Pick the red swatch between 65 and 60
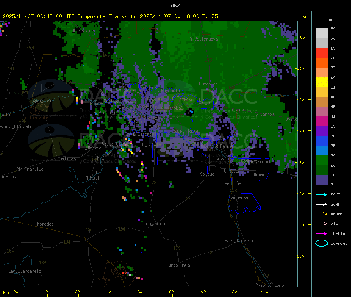 click(x=321, y=53)
